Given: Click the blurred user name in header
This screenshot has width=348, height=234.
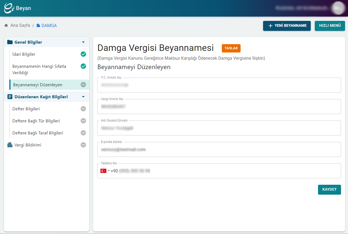Looking at the screenshot, I should [x=302, y=8].
